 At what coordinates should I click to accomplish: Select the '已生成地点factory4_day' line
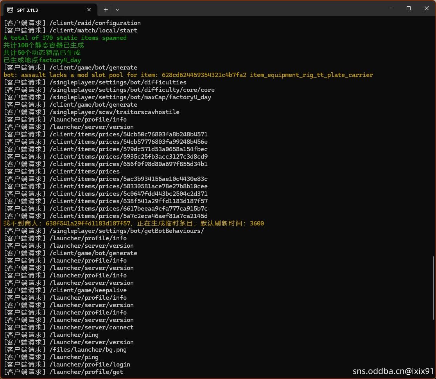click(42, 60)
